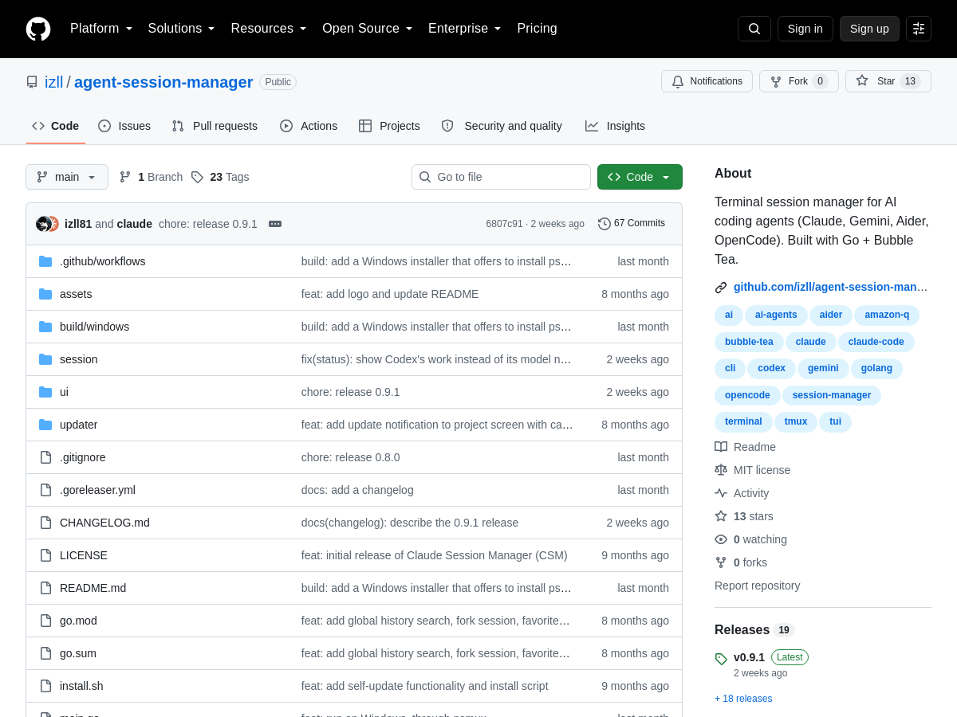This screenshot has width=957, height=717.
Task: Open the green Code dropdown button
Action: click(640, 177)
